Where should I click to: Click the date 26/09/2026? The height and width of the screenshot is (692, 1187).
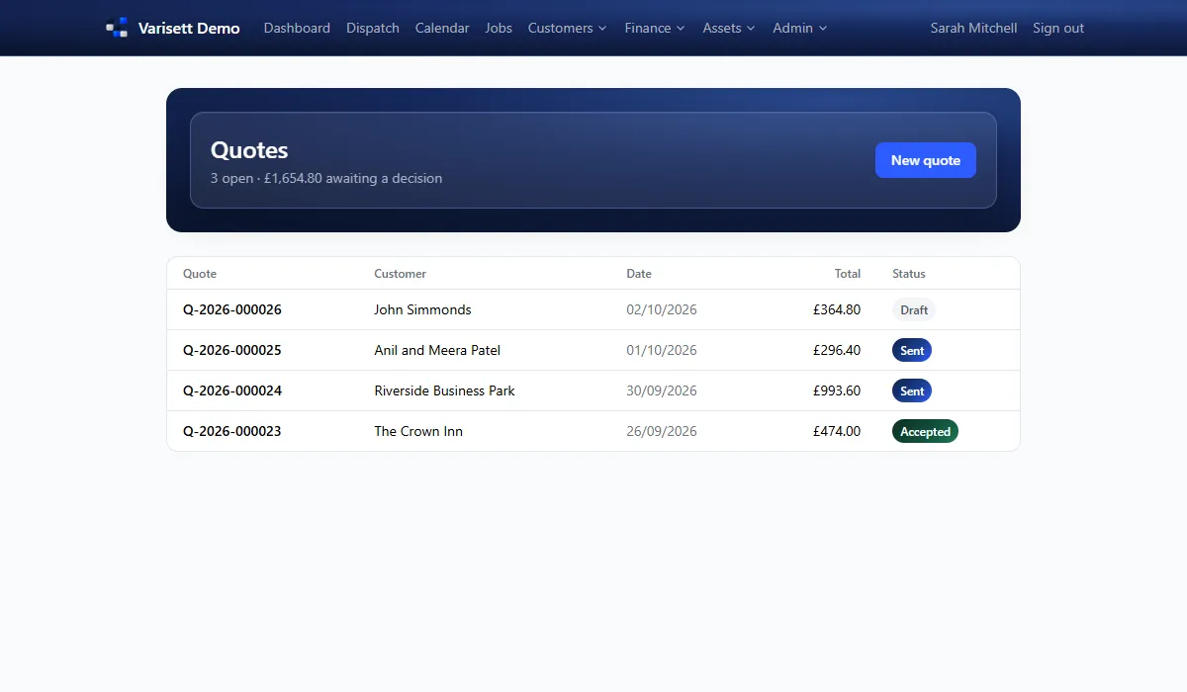click(x=662, y=431)
